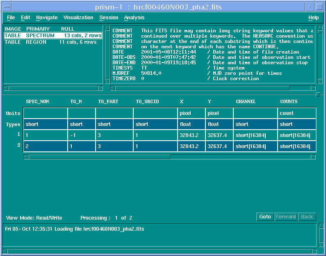Screen dimensions: 326x256
Task: Click the TG_SRCID column header
Action: pyautogui.click(x=147, y=101)
